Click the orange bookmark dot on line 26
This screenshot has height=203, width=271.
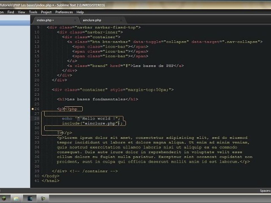tap(33, 109)
